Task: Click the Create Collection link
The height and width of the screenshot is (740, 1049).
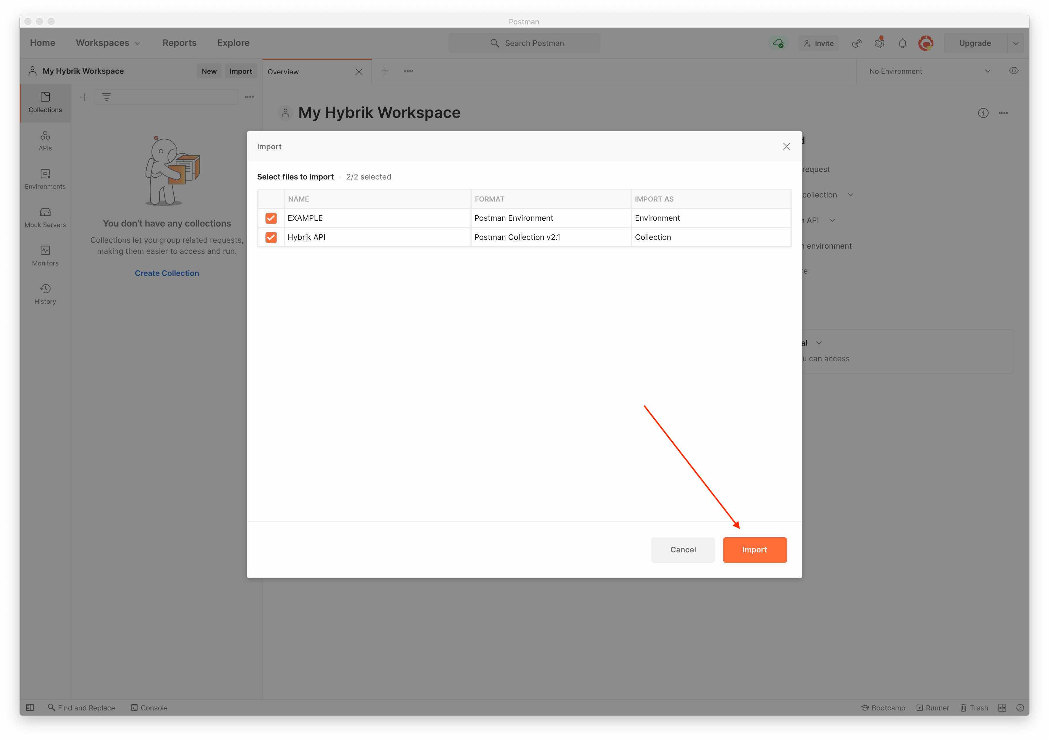Action: pos(167,273)
